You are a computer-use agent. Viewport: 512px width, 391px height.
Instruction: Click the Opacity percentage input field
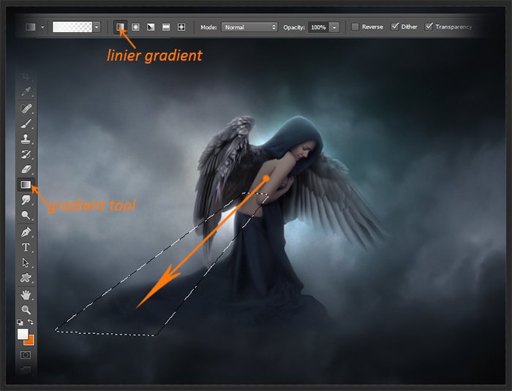(x=317, y=27)
